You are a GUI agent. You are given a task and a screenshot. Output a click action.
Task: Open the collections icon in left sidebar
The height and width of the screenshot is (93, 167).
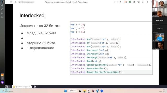pyautogui.click(x=2, y=9)
